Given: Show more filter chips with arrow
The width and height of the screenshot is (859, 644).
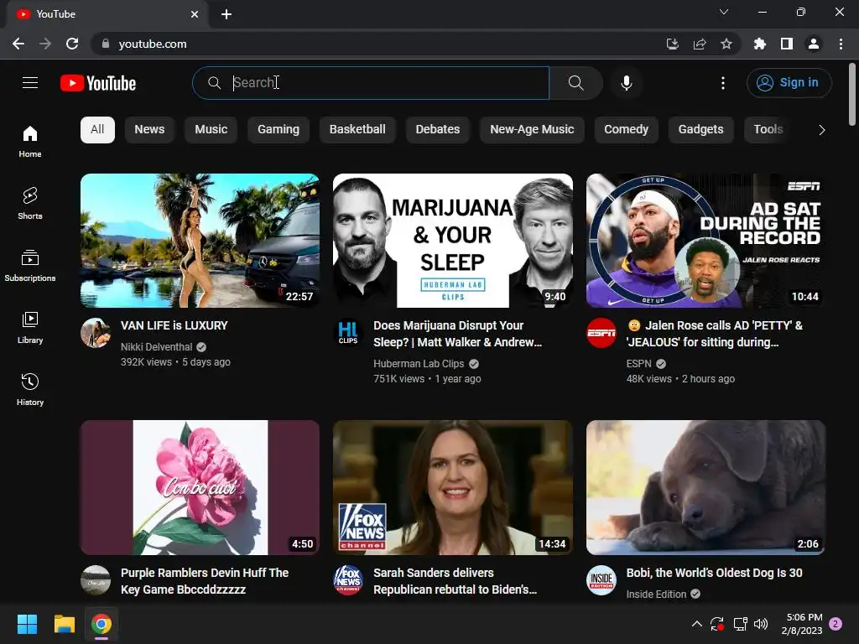Looking at the screenshot, I should [x=821, y=130].
